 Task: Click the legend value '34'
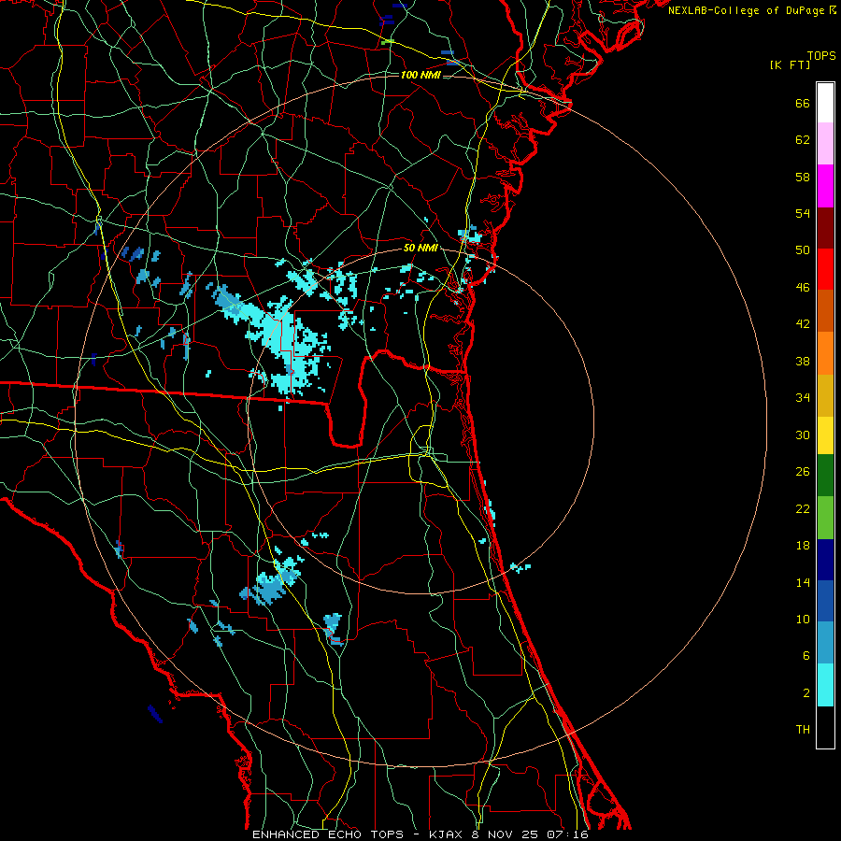click(x=803, y=398)
